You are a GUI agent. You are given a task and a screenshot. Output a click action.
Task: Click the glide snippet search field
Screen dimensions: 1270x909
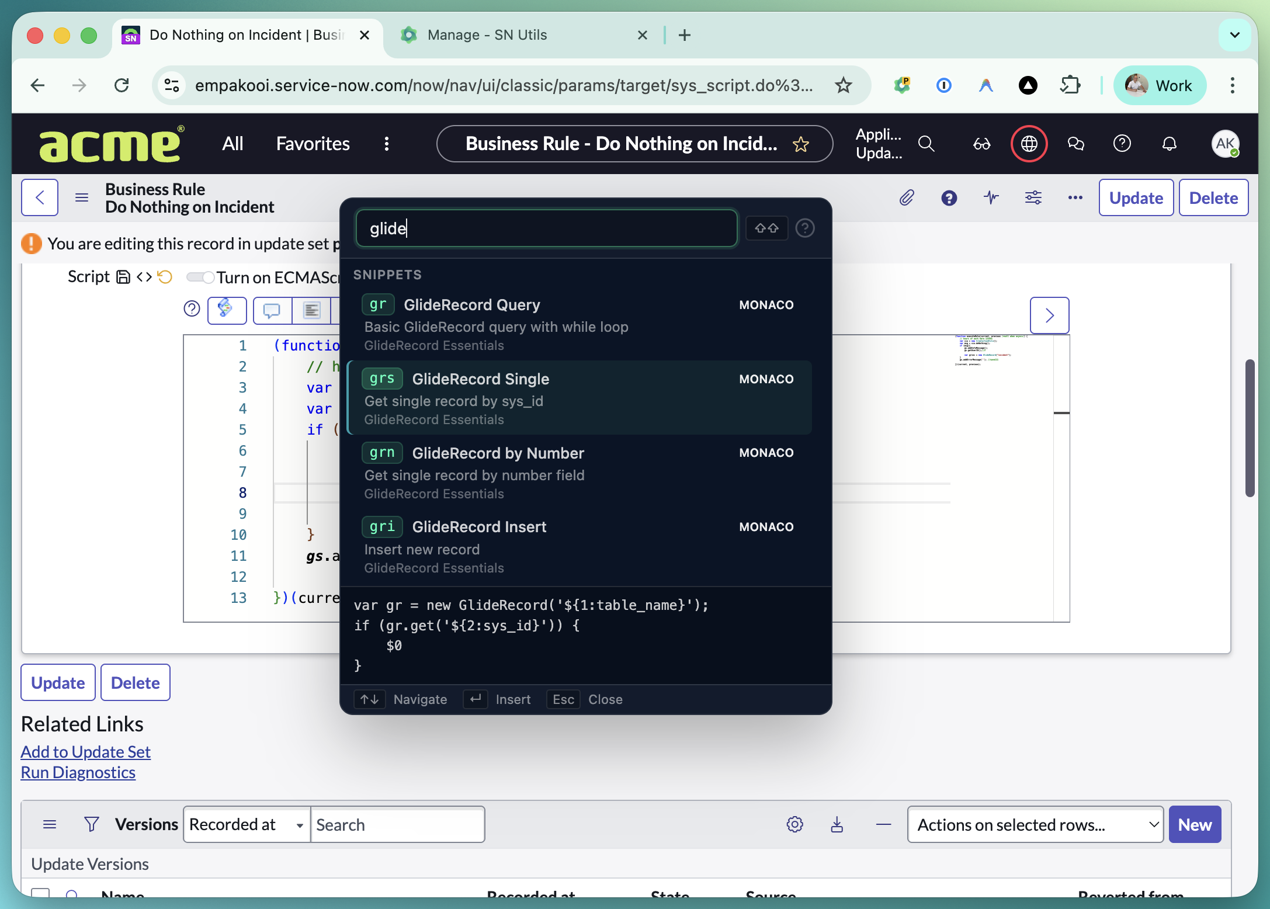click(546, 228)
